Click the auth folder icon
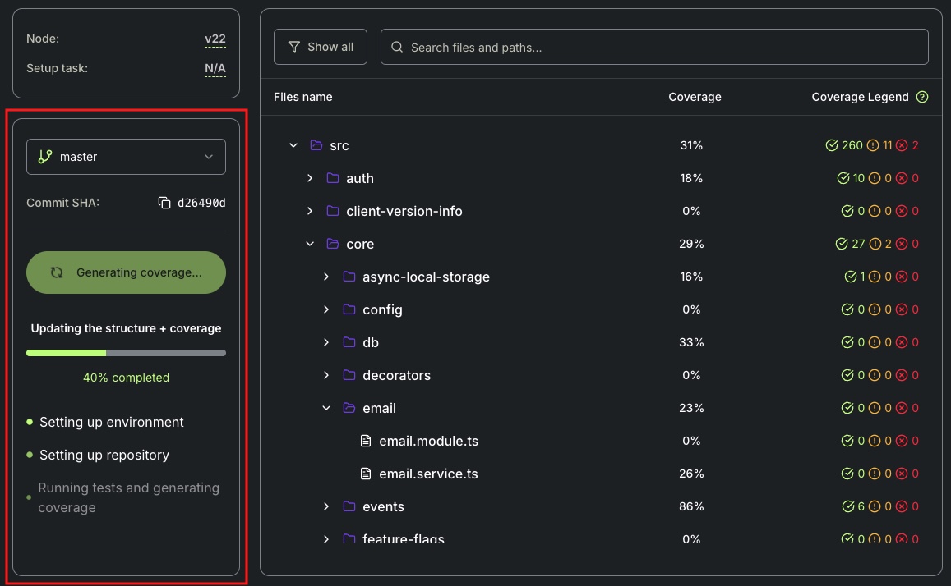Image resolution: width=951 pixels, height=586 pixels. point(332,178)
